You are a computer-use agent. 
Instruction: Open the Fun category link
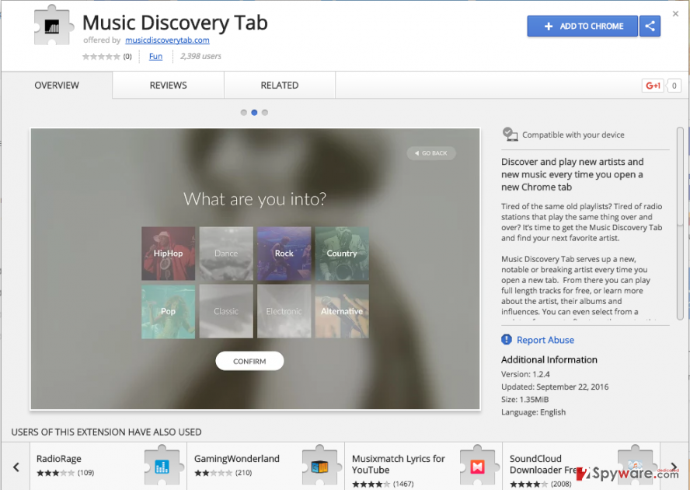[155, 57]
